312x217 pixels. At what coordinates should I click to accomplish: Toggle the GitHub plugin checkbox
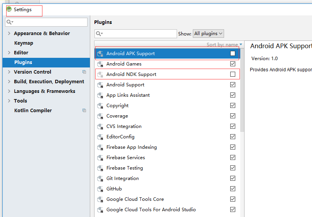pyautogui.click(x=233, y=189)
